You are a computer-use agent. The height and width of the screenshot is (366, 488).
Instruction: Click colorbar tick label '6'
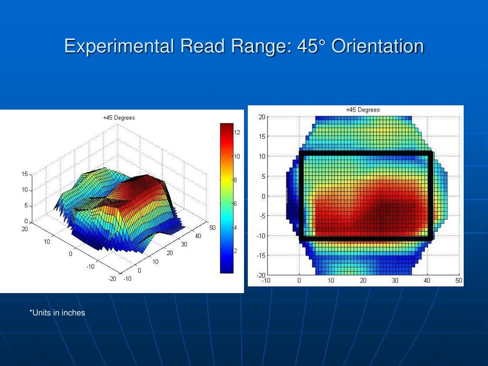pyautogui.click(x=235, y=203)
